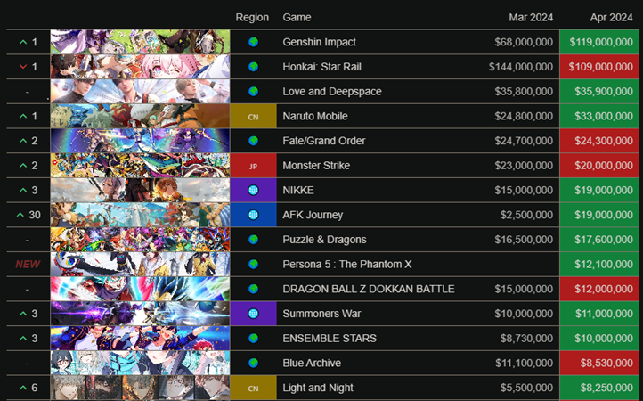The image size is (643, 401).
Task: Click the globe icon in Fate/Grand Order row
Action: (254, 141)
